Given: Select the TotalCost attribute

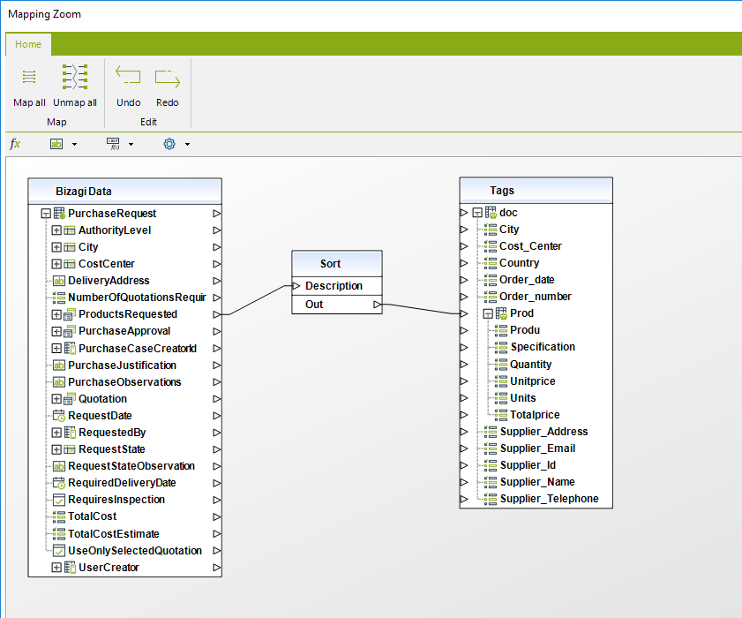Looking at the screenshot, I should click(x=93, y=516).
